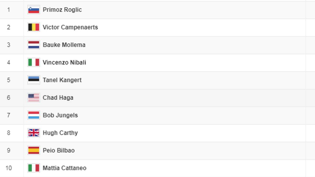Click the Belgian flag beside Victor Campenaerts
Image resolution: width=315 pixels, height=177 pixels.
click(34, 27)
